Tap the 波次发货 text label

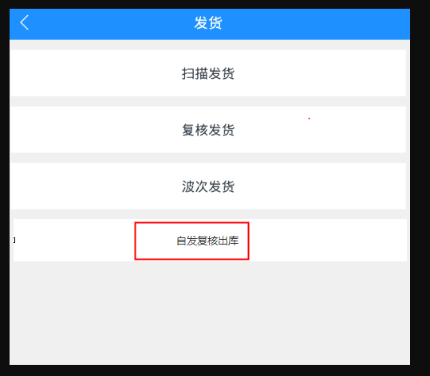pos(208,186)
